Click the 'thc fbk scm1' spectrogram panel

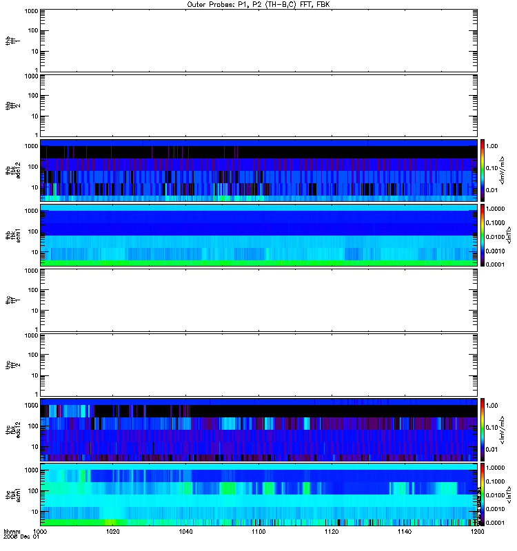coord(259,495)
